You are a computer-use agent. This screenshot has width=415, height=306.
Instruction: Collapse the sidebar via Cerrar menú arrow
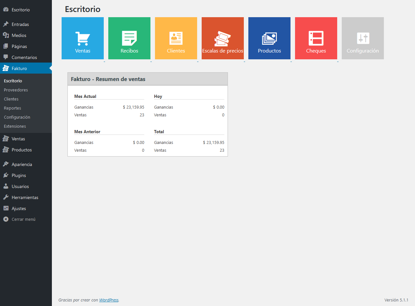pyautogui.click(x=6, y=219)
